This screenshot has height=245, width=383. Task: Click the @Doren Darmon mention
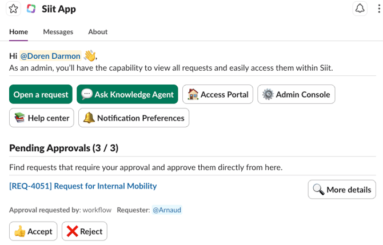pyautogui.click(x=50, y=56)
